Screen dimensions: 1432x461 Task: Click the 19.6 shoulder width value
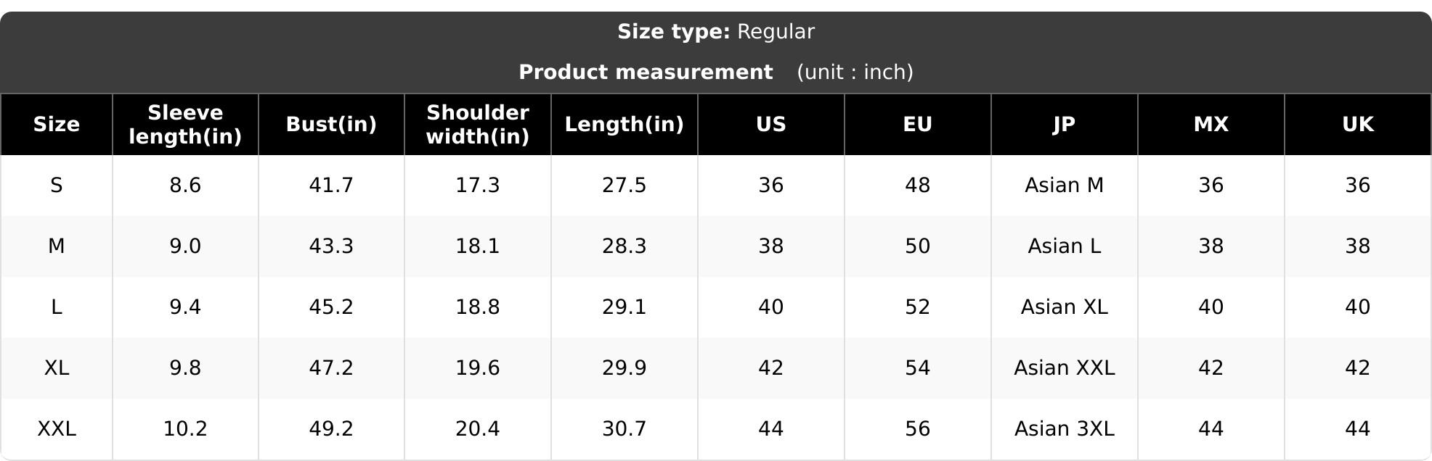click(478, 368)
